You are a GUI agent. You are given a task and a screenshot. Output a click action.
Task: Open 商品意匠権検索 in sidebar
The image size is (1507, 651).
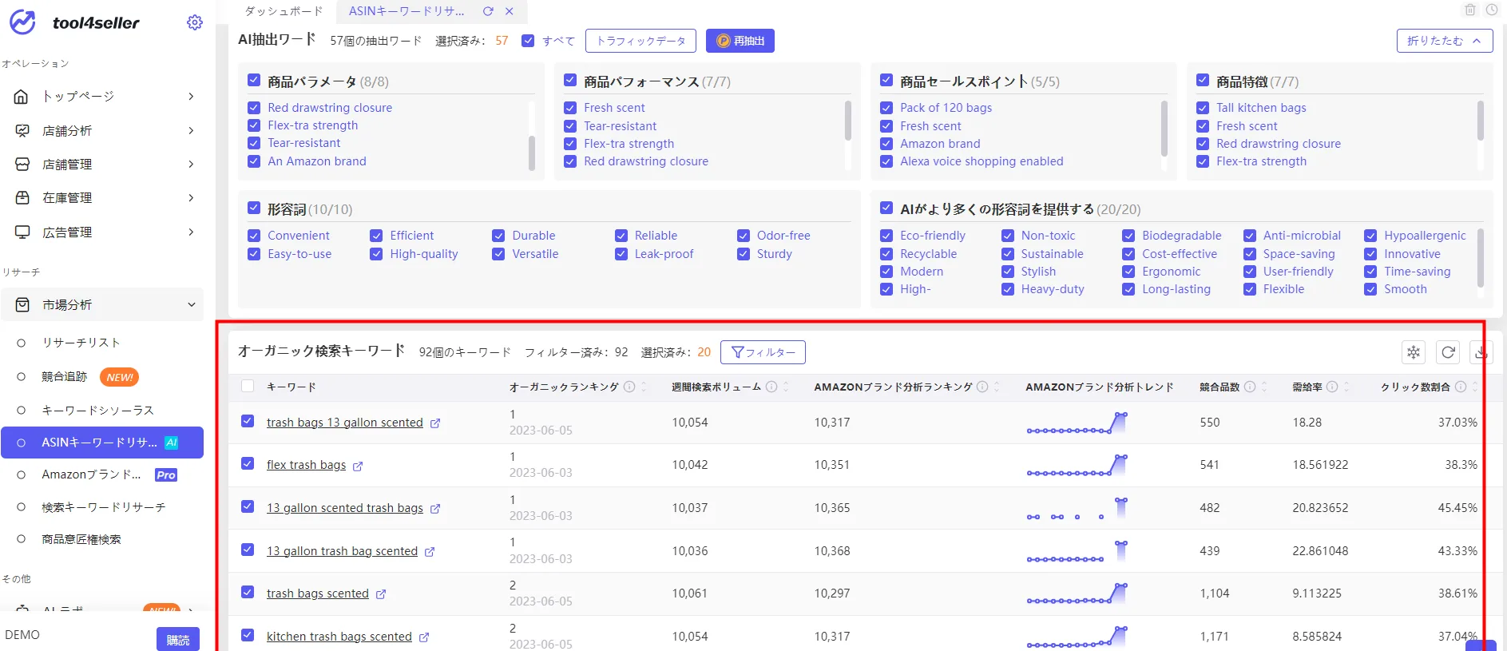pyautogui.click(x=81, y=539)
